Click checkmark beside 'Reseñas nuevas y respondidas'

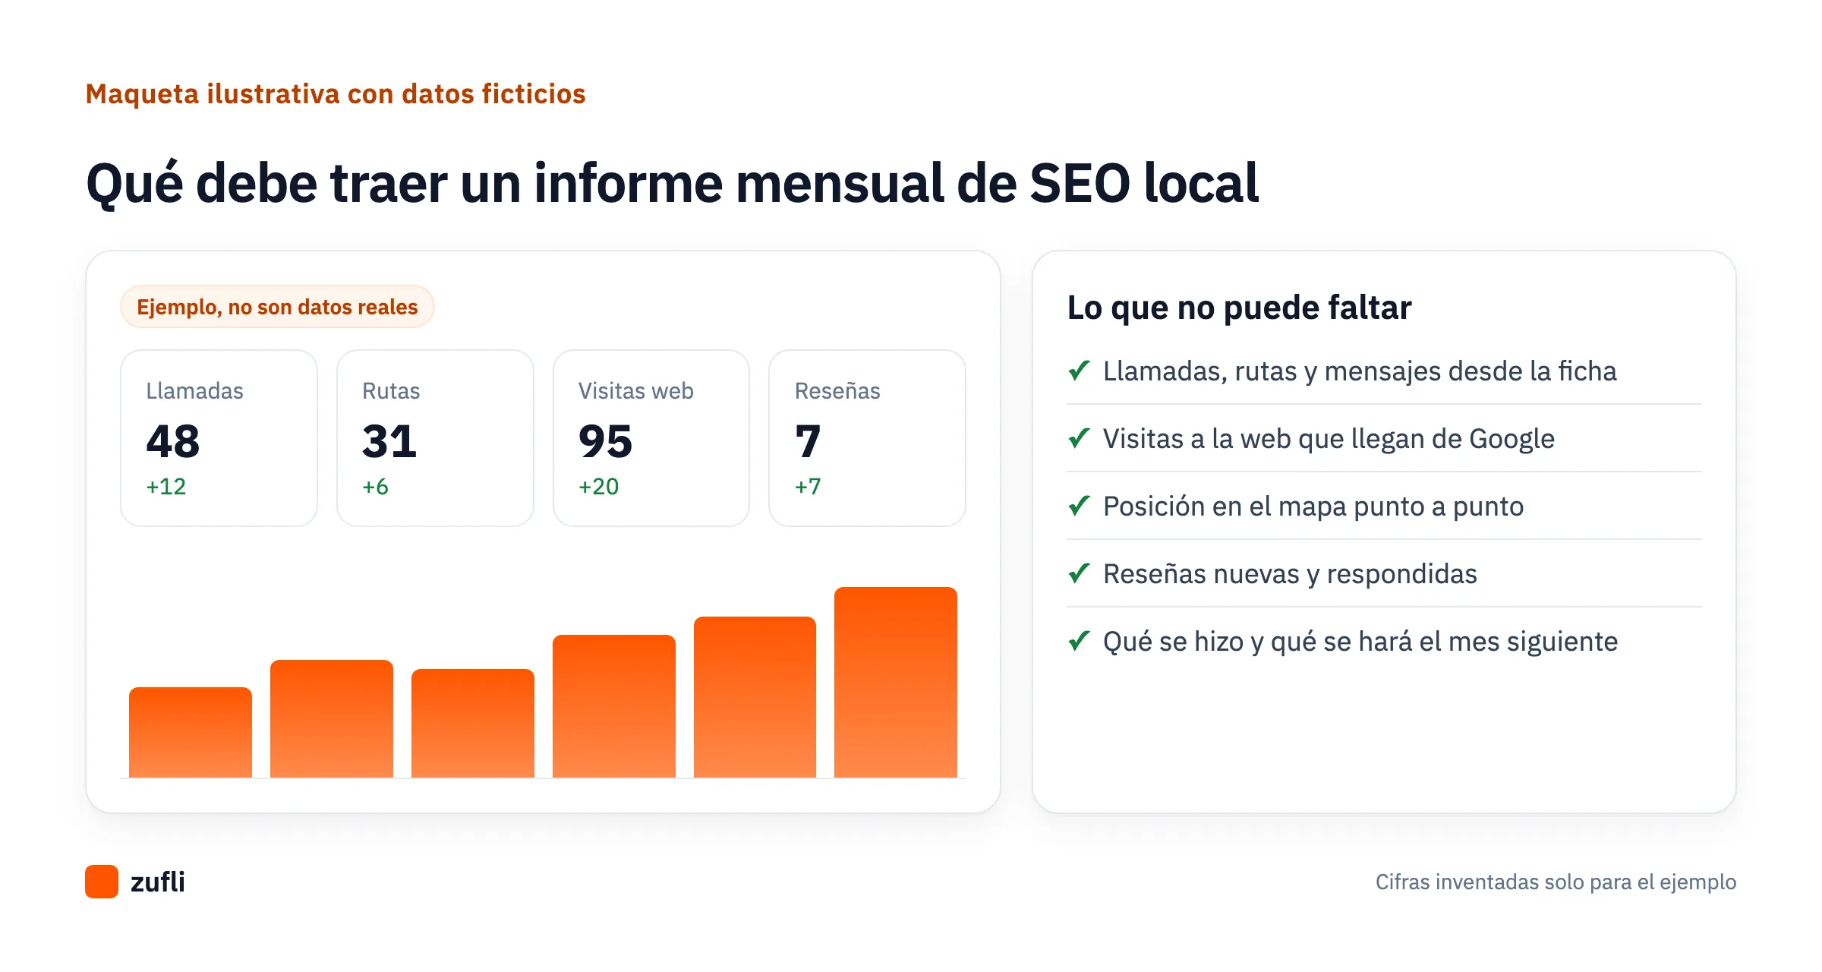coord(1079,573)
